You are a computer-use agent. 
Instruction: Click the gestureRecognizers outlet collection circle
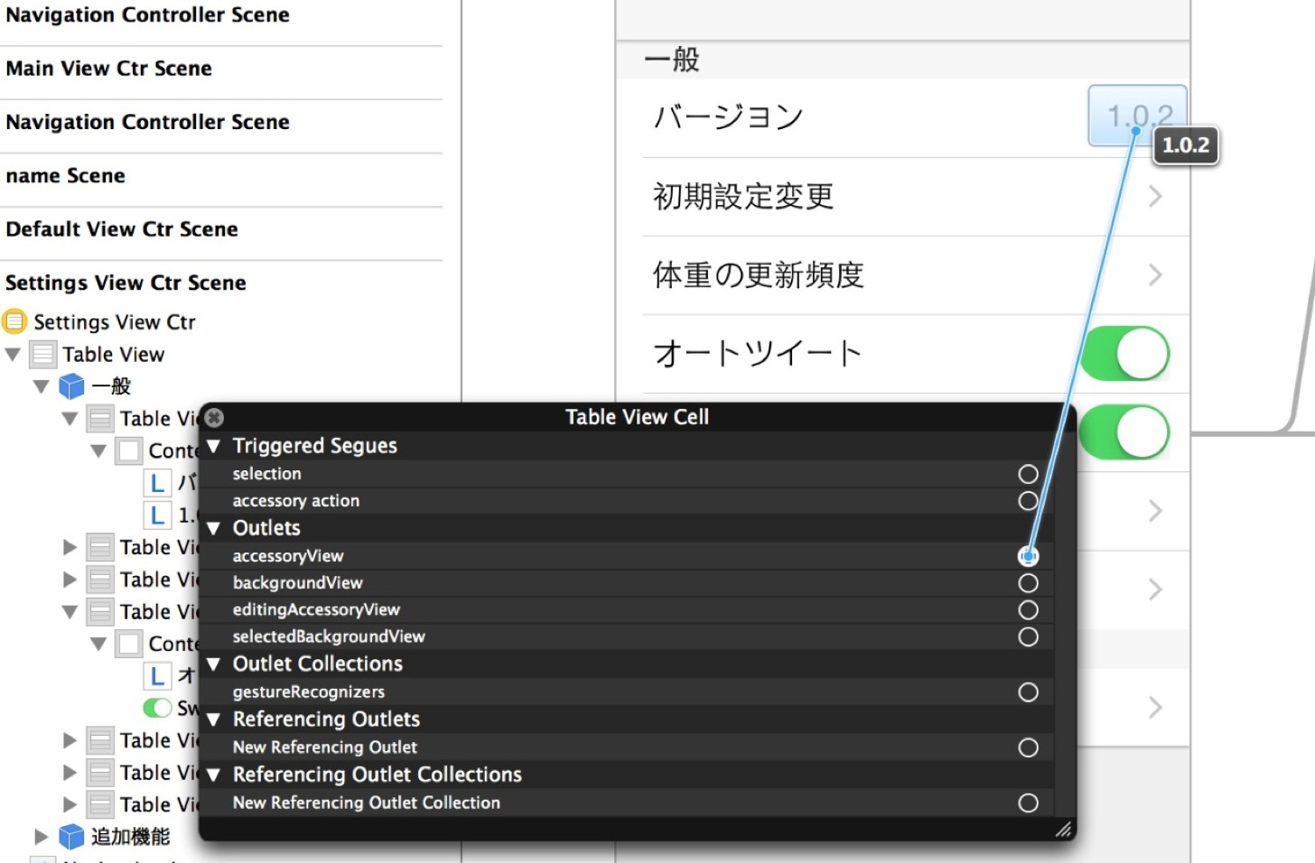(x=1028, y=692)
